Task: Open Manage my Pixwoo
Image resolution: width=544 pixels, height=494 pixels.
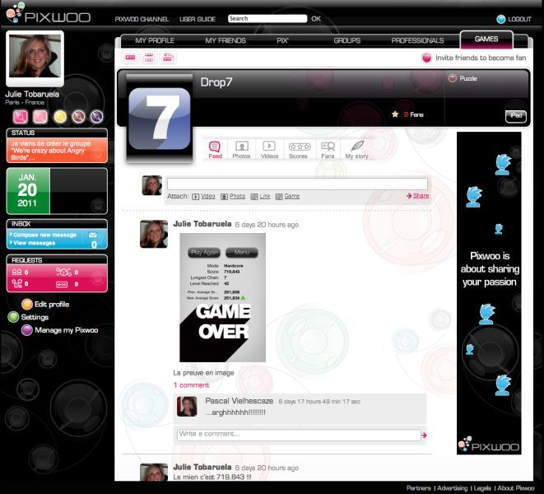Action: [60, 330]
